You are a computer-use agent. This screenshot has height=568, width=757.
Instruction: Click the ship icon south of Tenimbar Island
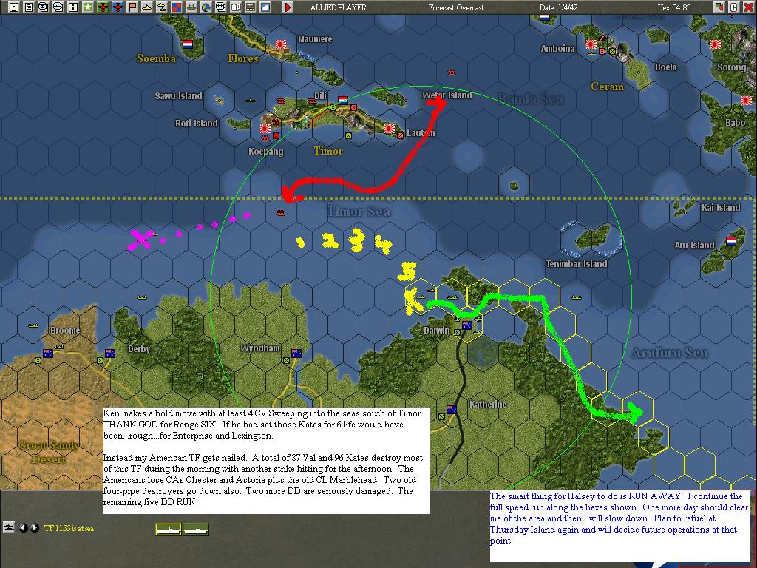[576, 297]
